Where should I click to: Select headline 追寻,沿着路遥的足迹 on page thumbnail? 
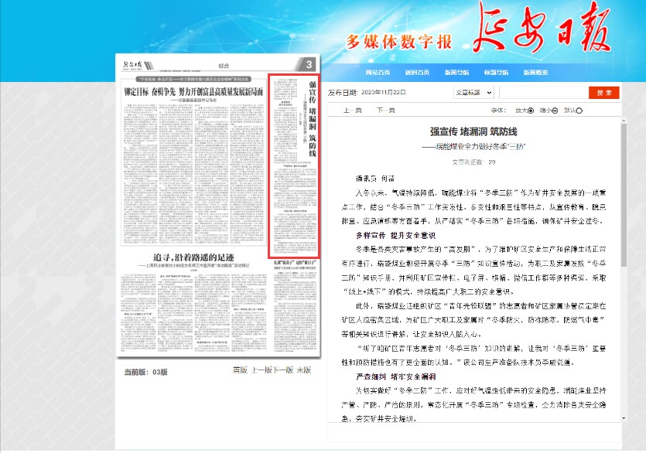[193, 257]
